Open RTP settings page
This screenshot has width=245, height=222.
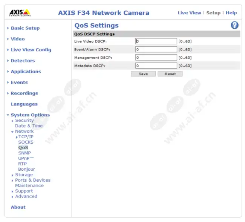23,164
